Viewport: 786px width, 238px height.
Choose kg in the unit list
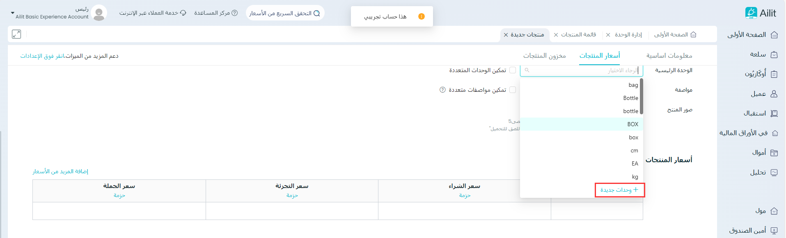coord(635,177)
